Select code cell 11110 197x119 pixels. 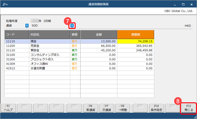(x=17, y=41)
